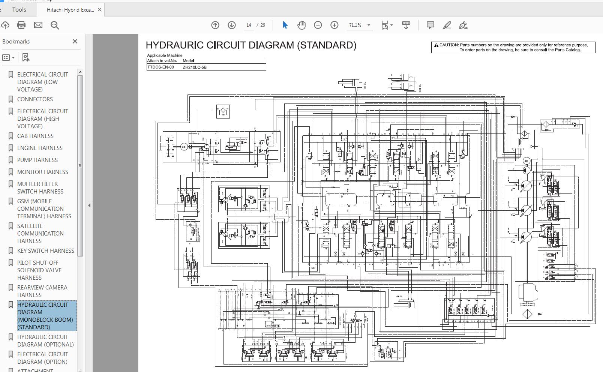Viewport: 603px width, 372px height.
Task: Toggle the Bookmarks panel closed
Action: 75,41
